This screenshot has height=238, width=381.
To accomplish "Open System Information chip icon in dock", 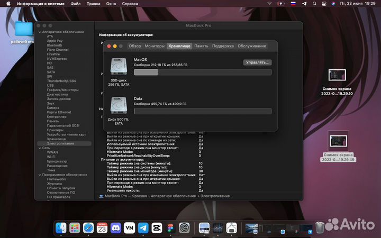I will [x=232, y=228].
